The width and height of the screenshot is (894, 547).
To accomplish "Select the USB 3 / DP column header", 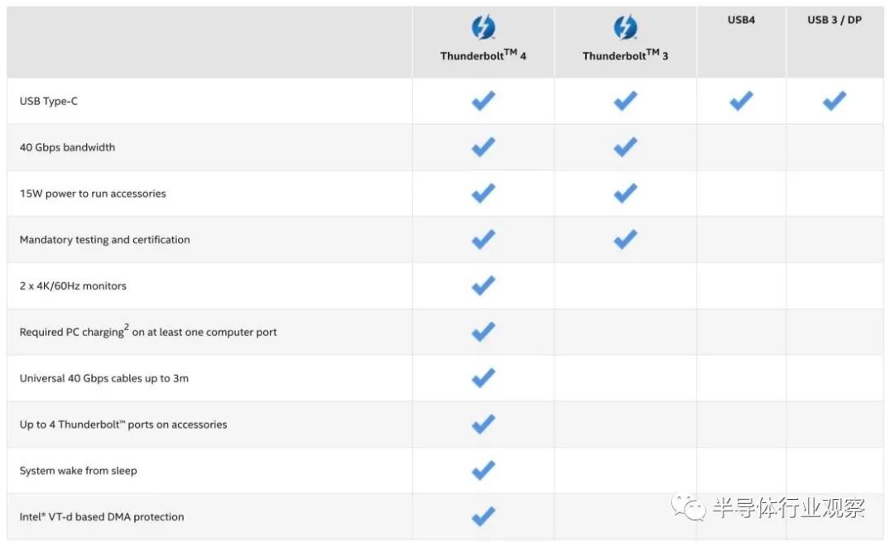I will pos(834,20).
